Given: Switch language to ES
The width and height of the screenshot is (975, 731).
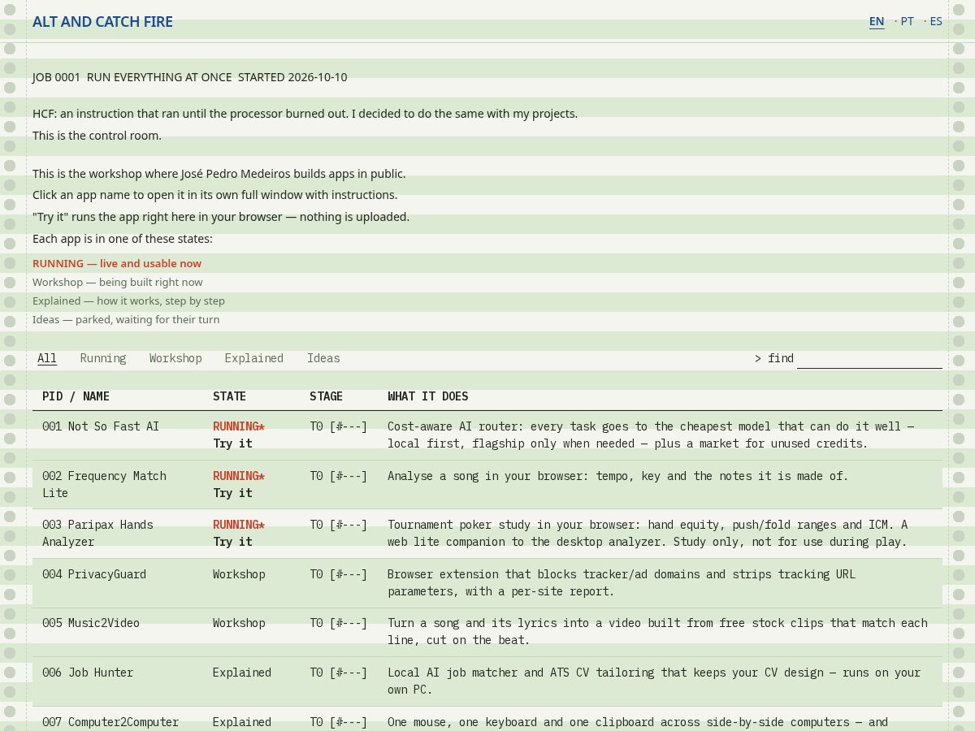Looking at the screenshot, I should (x=936, y=21).
